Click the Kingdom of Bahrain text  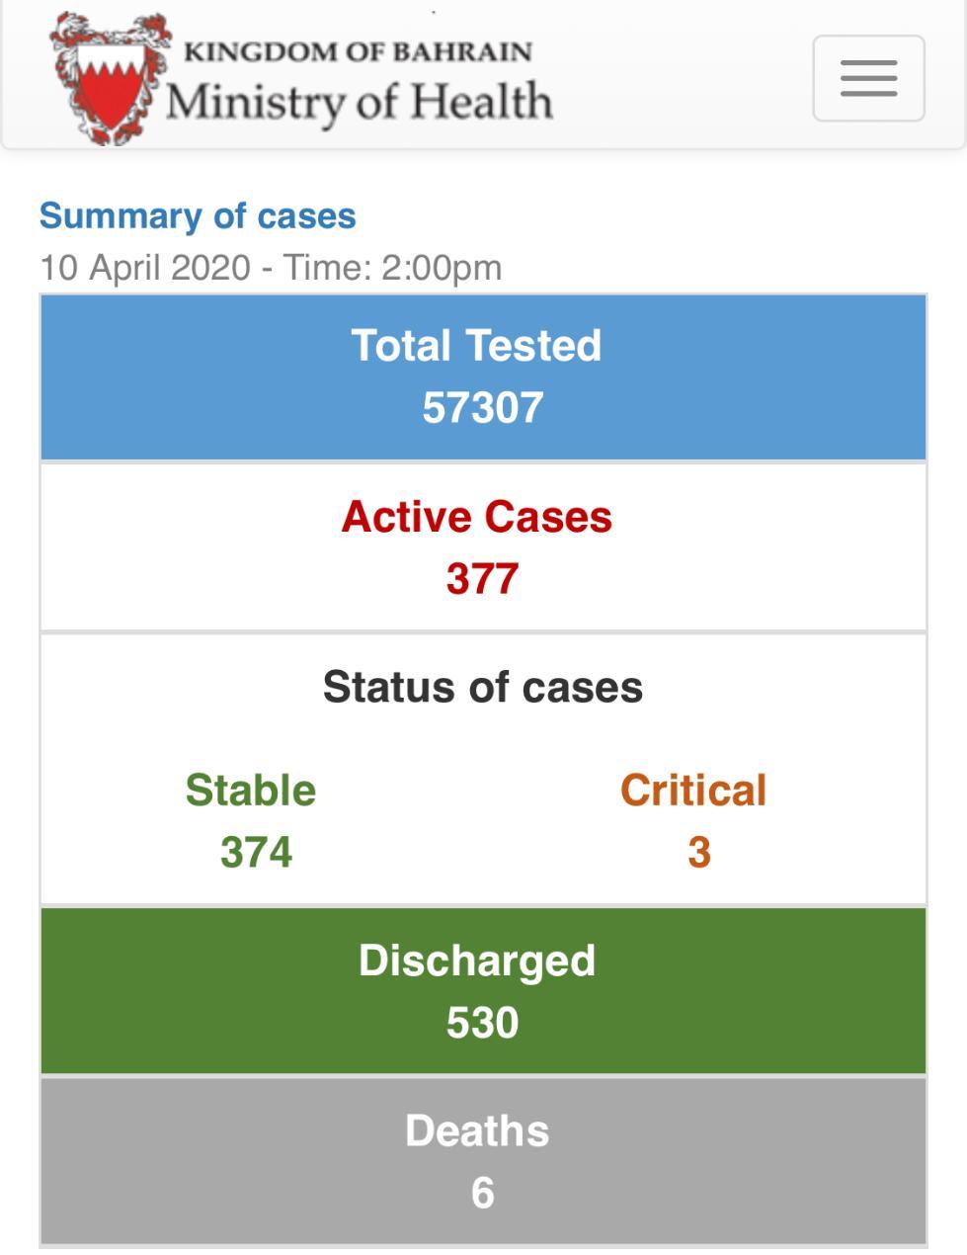[358, 51]
